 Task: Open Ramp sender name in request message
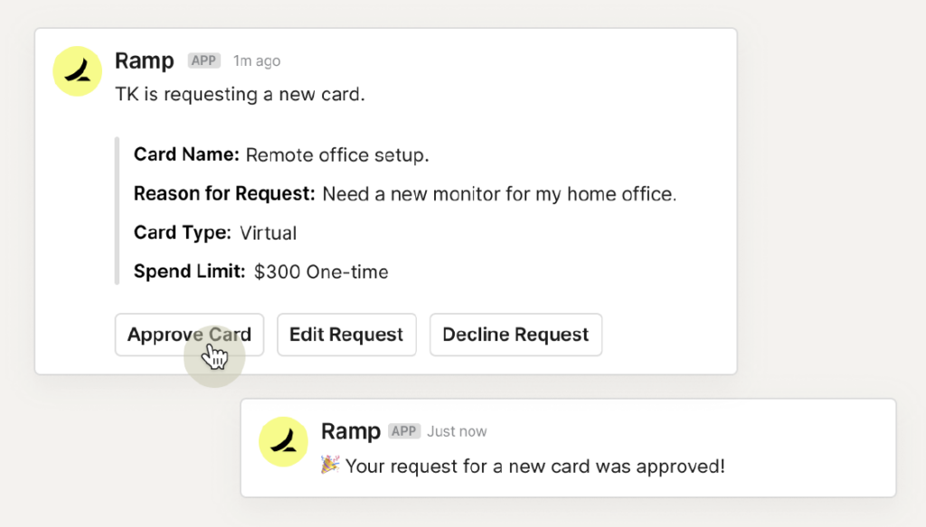pos(144,61)
